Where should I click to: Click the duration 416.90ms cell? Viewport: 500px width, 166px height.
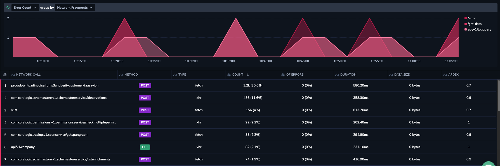[361, 159]
